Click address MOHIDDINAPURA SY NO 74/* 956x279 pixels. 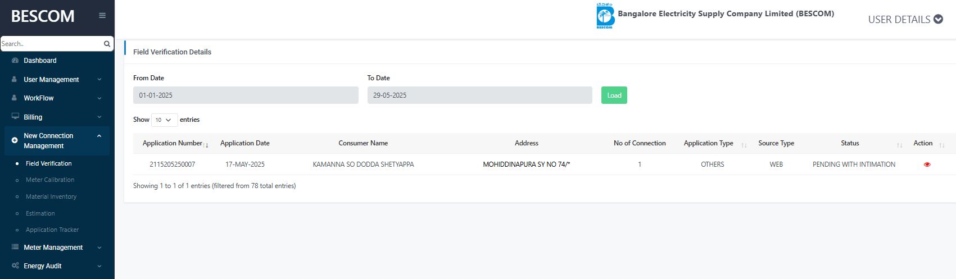pos(527,164)
